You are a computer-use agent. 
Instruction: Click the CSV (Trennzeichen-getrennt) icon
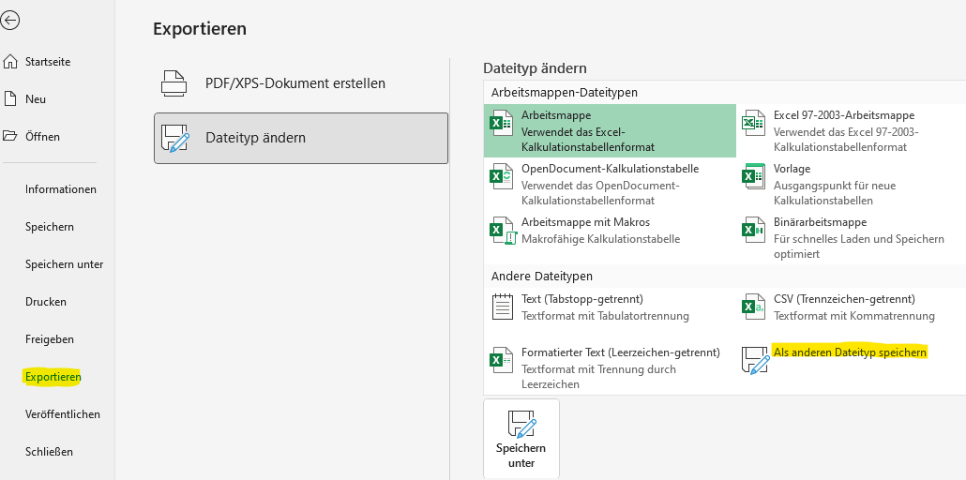(x=753, y=307)
